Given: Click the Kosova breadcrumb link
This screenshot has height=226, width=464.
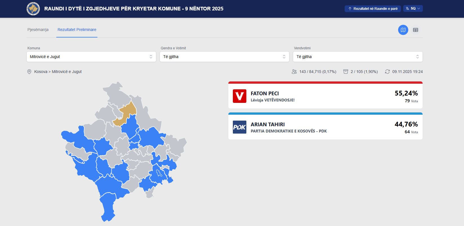Looking at the screenshot, I should tap(41, 72).
